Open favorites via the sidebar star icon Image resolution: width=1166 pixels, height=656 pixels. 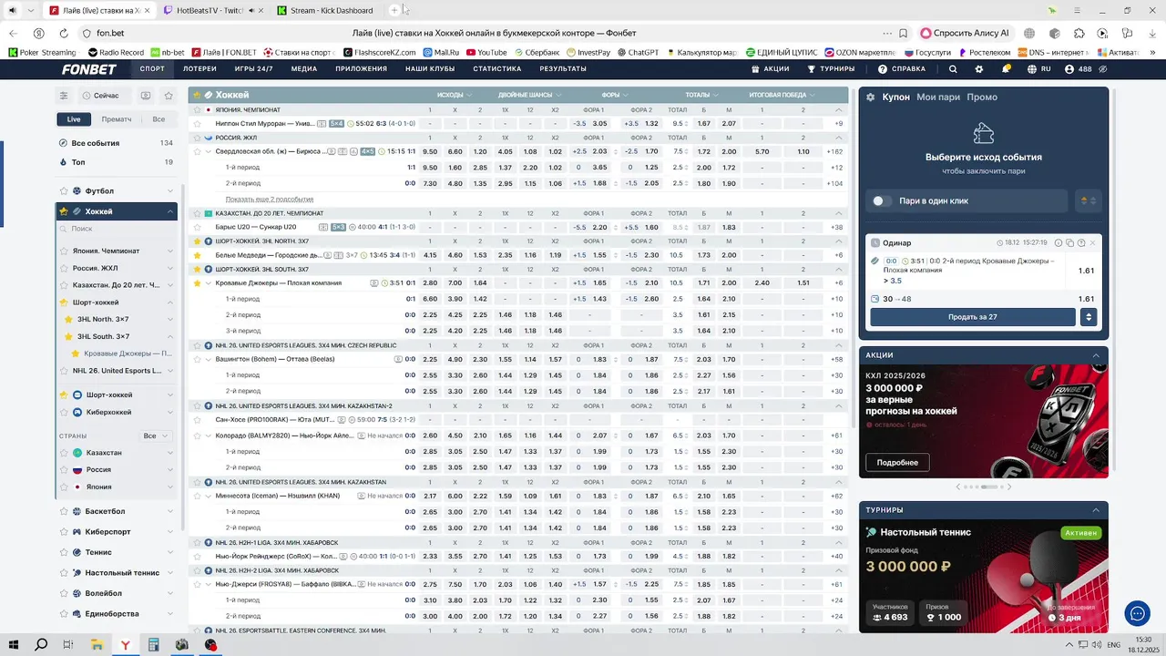point(169,96)
